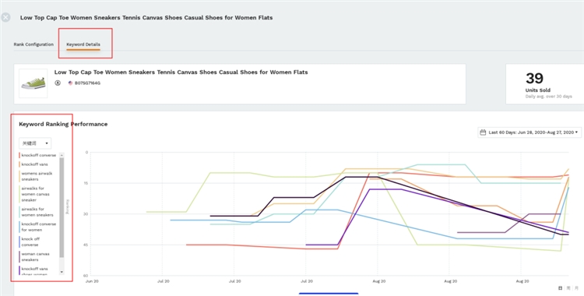Select 'airwalks for women sneakers' legend keyword
The width and height of the screenshot is (584, 296).
[x=37, y=212]
